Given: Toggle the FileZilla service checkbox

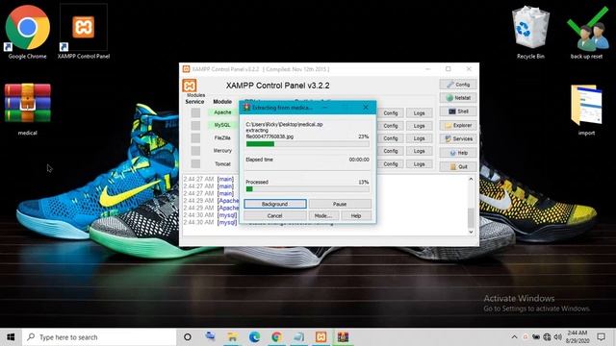Looking at the screenshot, I should click(x=195, y=138).
